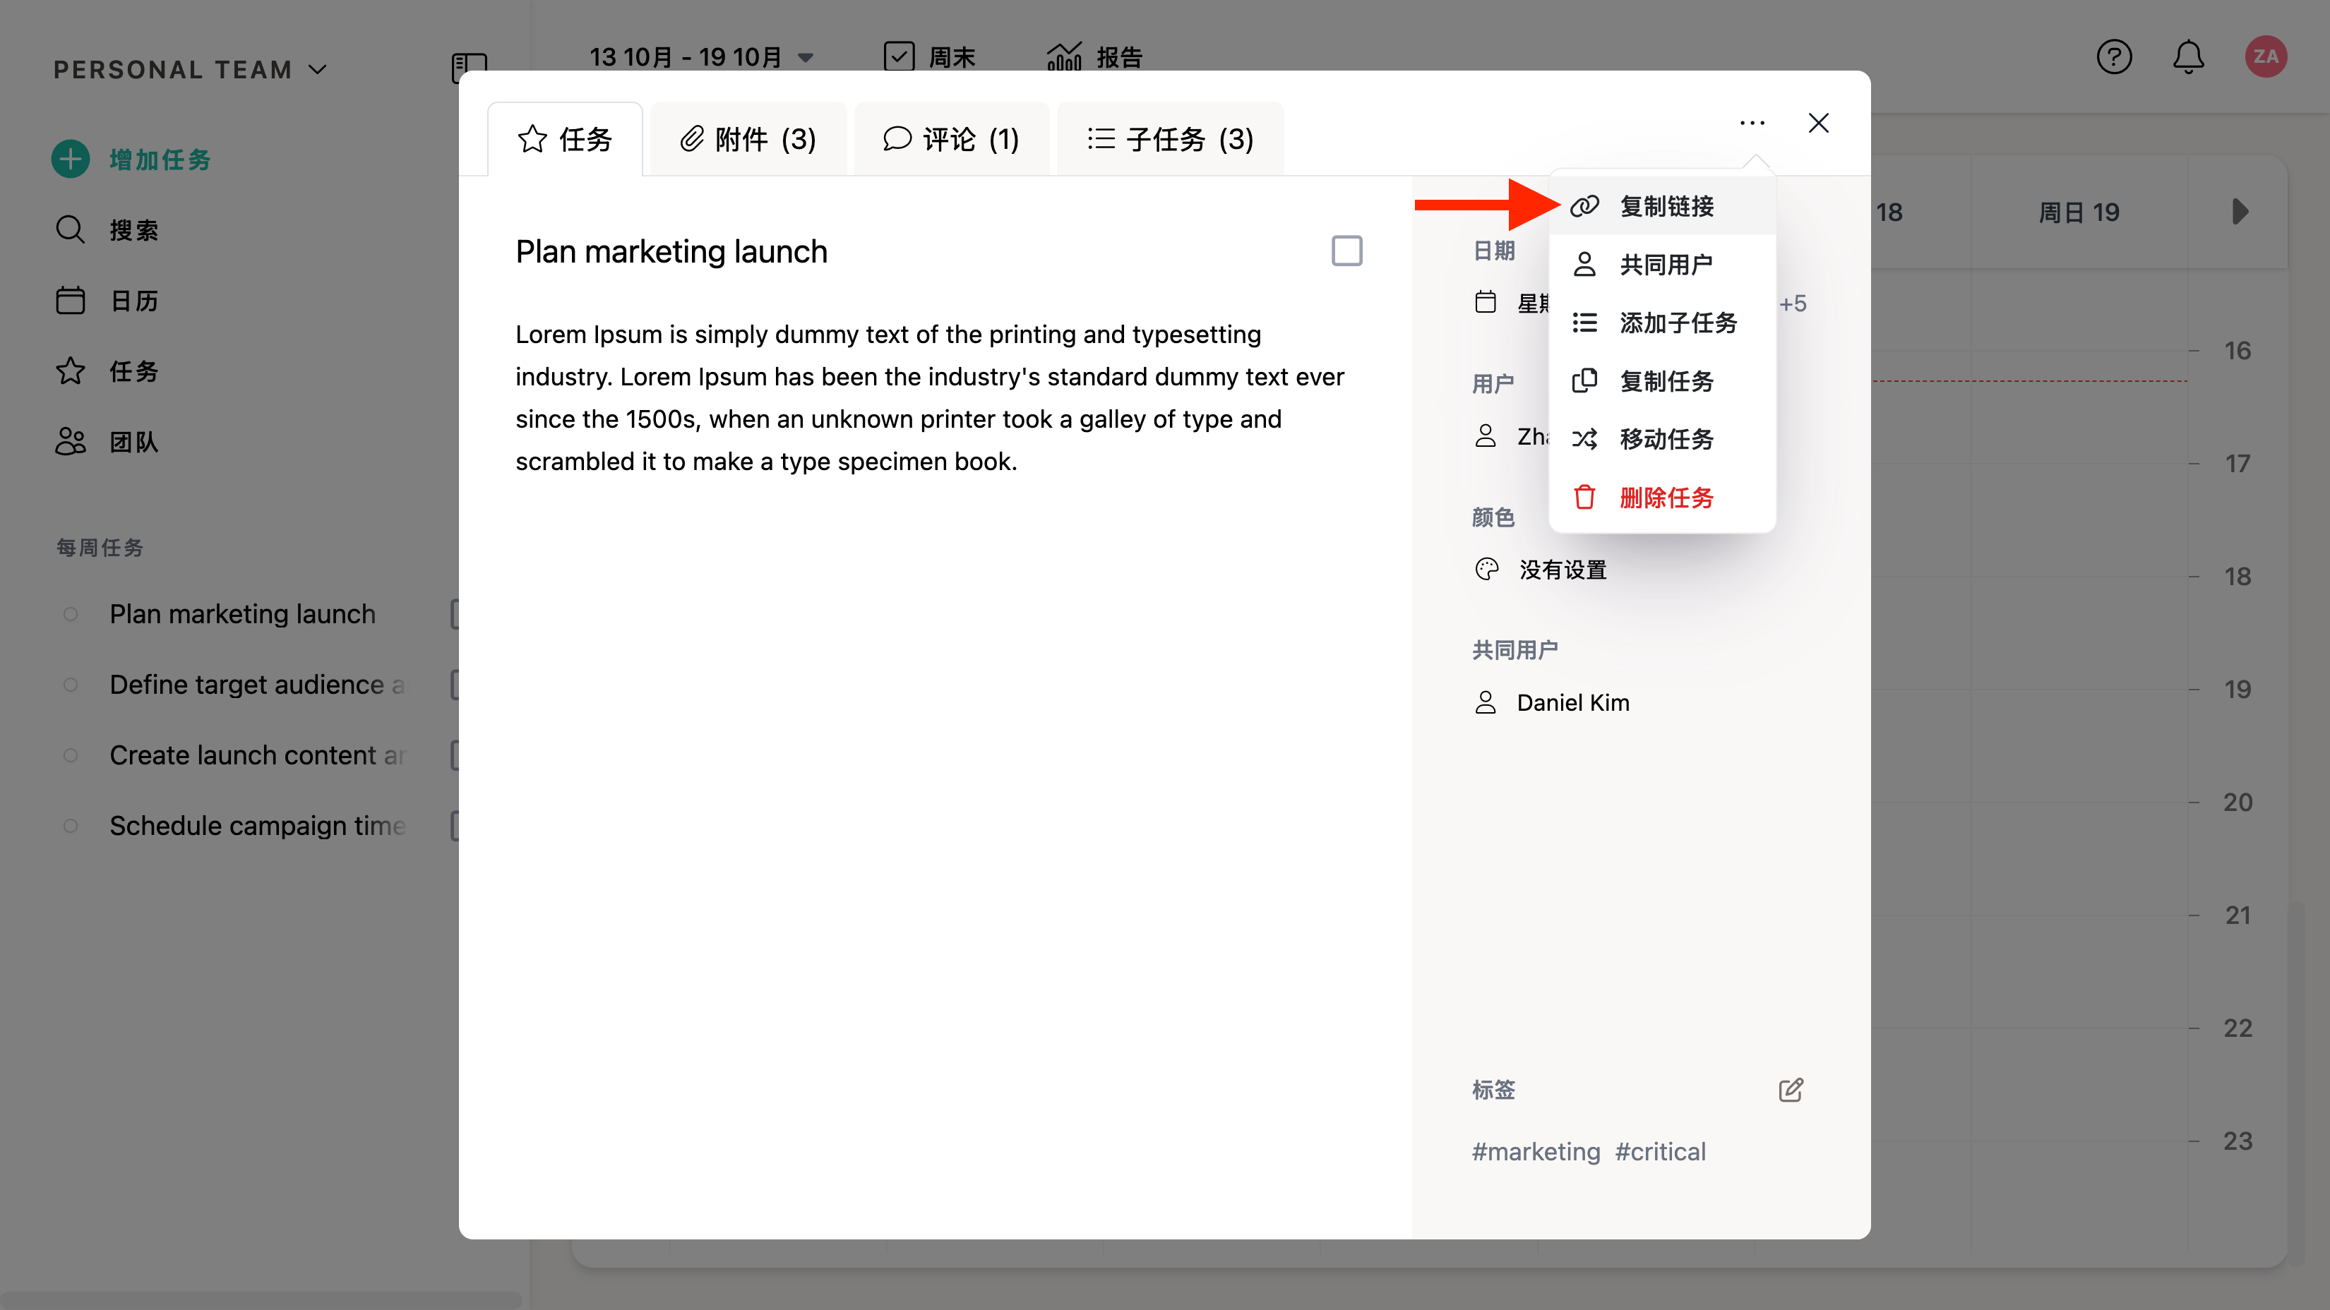Image resolution: width=2330 pixels, height=1310 pixels.
Task: Click the 报告 chart icon
Action: [1064, 57]
